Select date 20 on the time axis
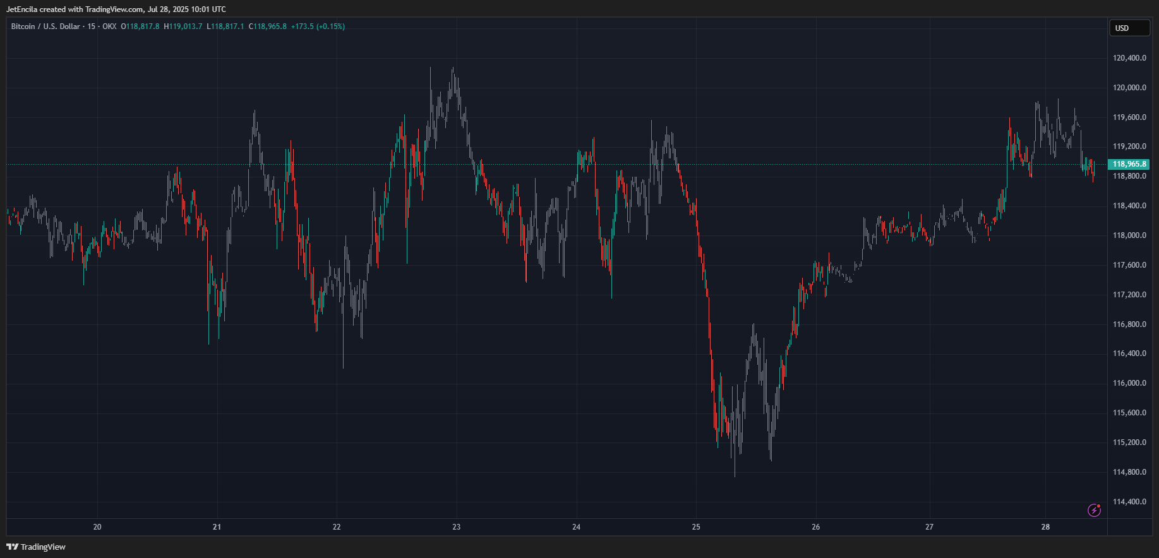 click(x=97, y=526)
